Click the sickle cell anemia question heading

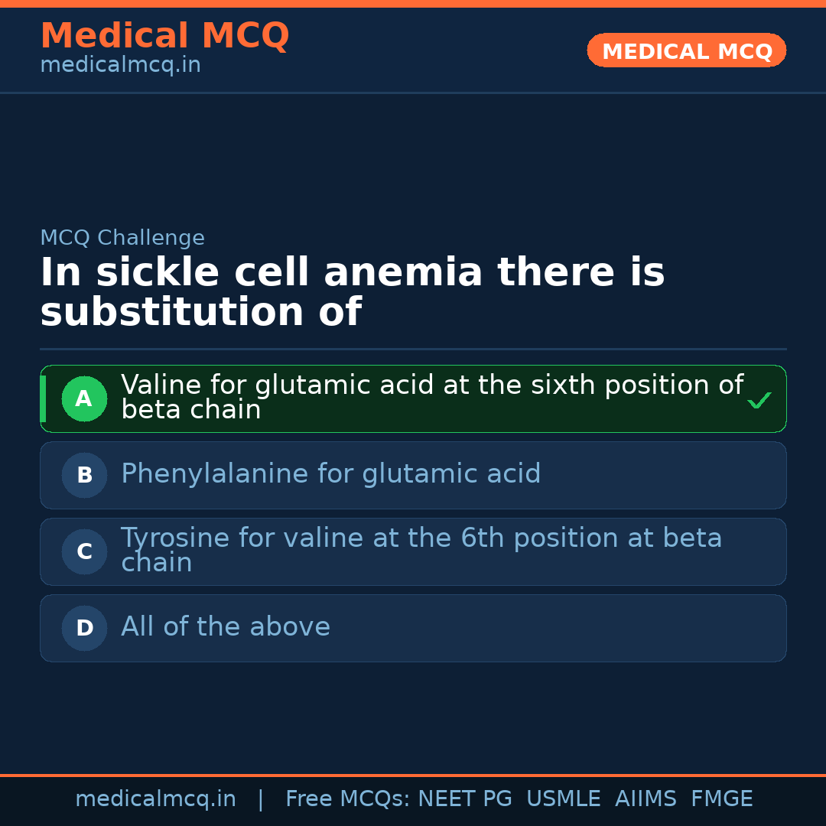pyautogui.click(x=352, y=292)
